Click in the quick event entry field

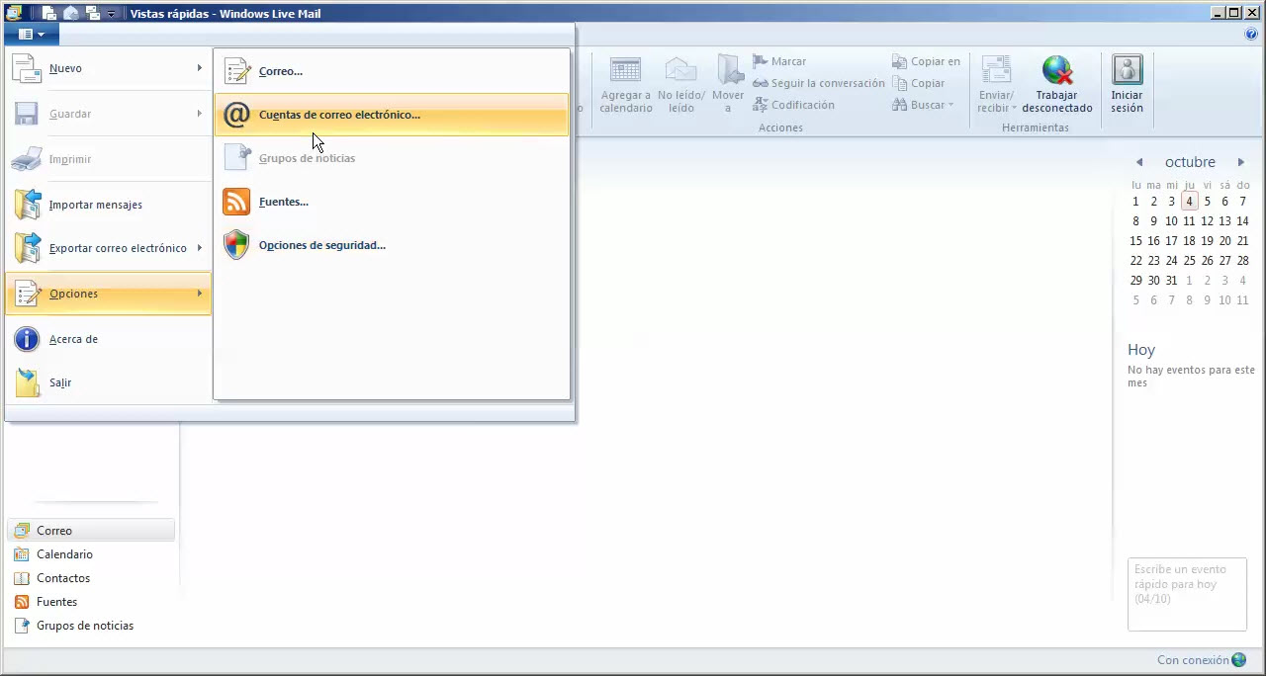1187,594
